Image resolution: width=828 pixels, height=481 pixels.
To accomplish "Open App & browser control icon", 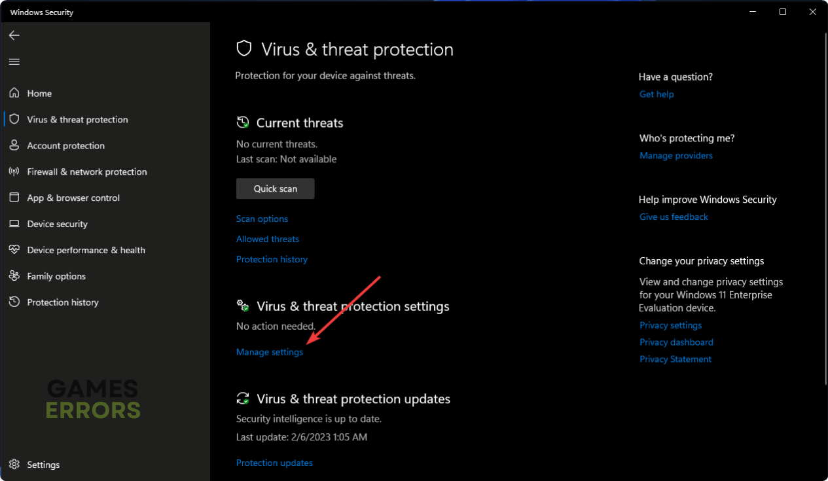I will click(x=14, y=198).
